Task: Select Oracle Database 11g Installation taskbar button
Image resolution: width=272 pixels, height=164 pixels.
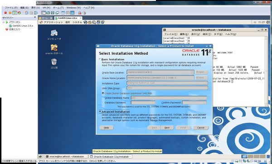Action: click(x=111, y=157)
